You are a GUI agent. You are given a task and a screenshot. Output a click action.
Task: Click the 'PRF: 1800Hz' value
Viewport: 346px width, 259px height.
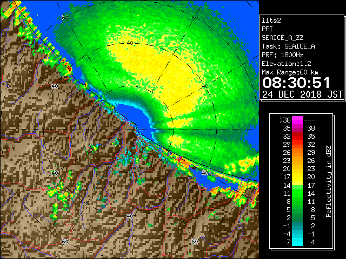[x=282, y=55]
